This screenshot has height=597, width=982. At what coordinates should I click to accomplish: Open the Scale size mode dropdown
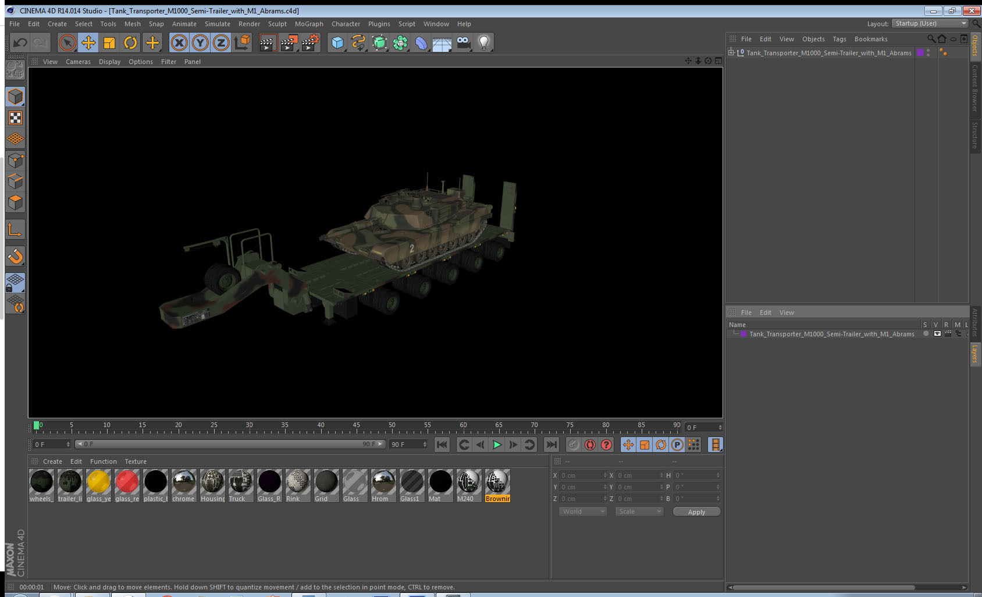(x=639, y=511)
